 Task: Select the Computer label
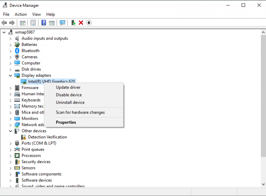[x=31, y=63]
